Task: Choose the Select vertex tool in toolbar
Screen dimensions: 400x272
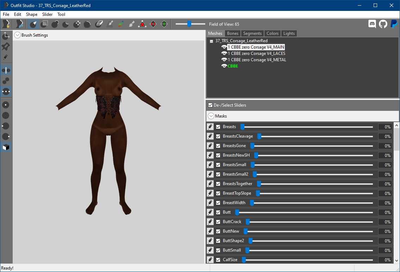Action: 33,24
